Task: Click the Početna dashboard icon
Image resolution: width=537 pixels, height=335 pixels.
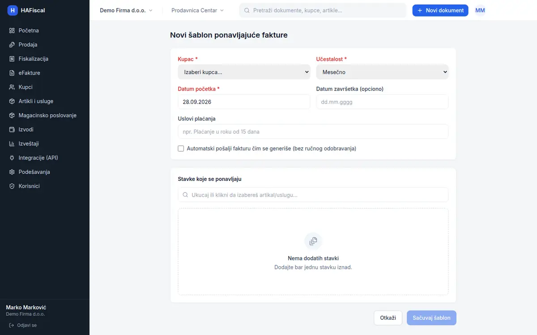Action: (12, 30)
